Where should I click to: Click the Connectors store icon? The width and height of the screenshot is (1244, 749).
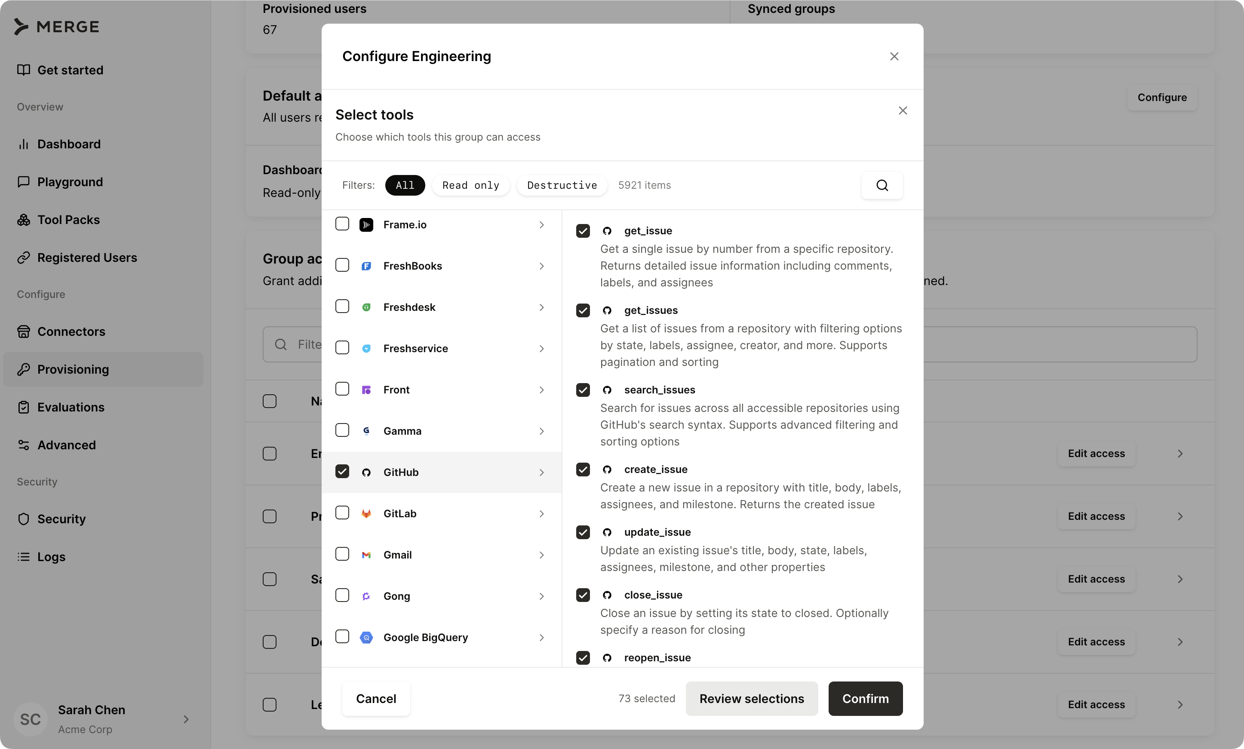(x=23, y=332)
